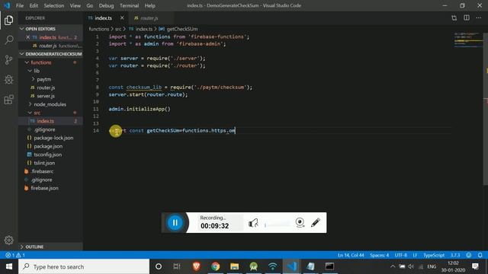Open the Terminal menu
This screenshot has width=488, height=274.
click(129, 5)
